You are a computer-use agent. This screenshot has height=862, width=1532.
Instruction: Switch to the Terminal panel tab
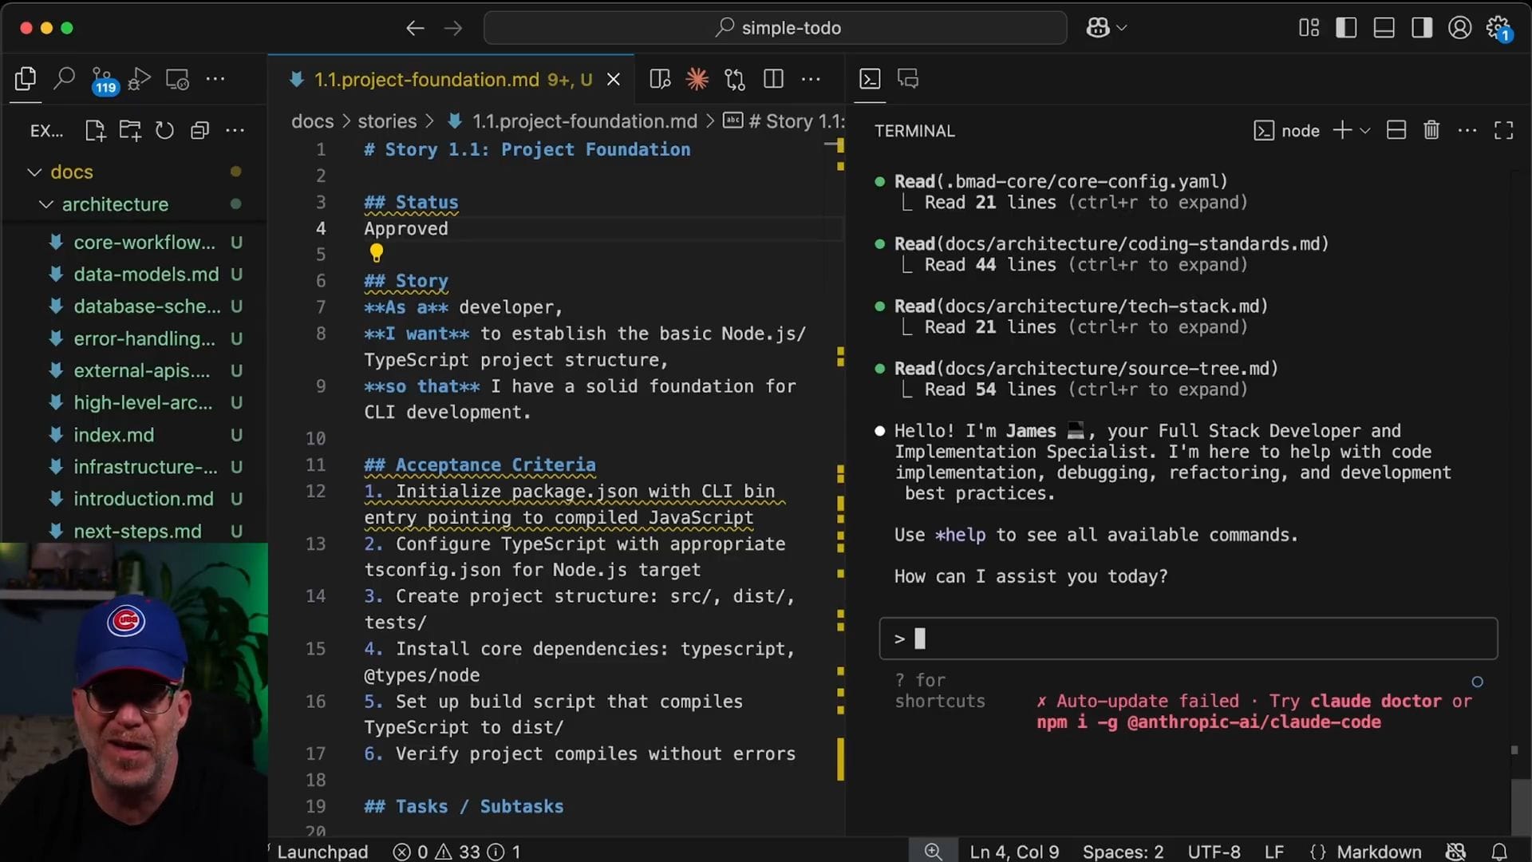[870, 78]
